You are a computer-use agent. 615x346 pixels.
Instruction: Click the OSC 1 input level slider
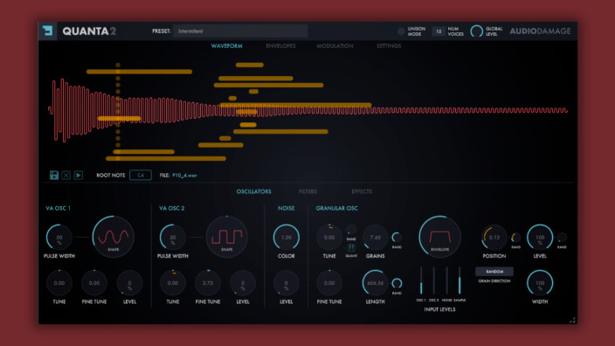(421, 280)
